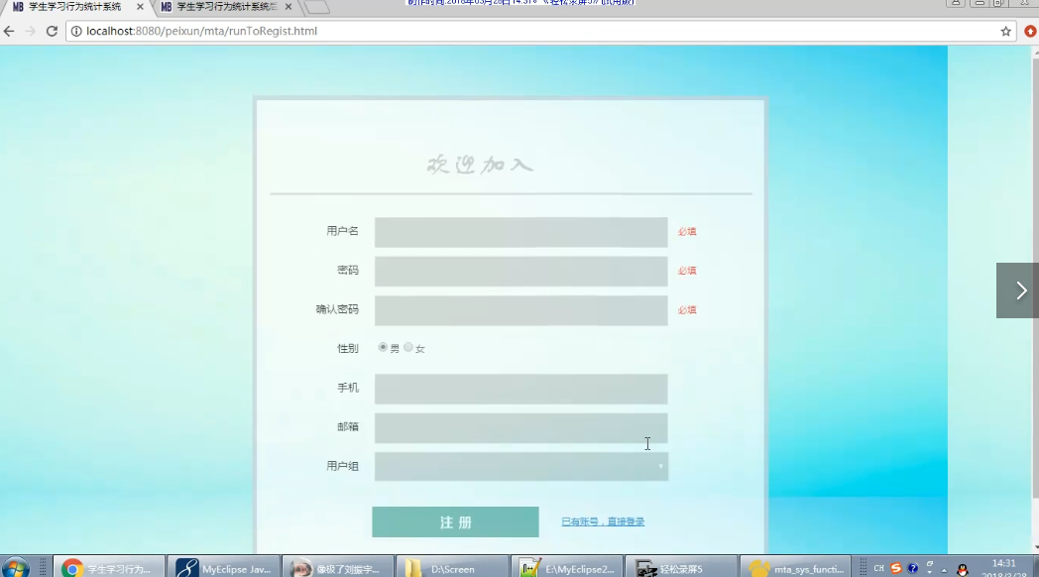Click the 用户组 label
The image size is (1039, 577).
click(343, 466)
